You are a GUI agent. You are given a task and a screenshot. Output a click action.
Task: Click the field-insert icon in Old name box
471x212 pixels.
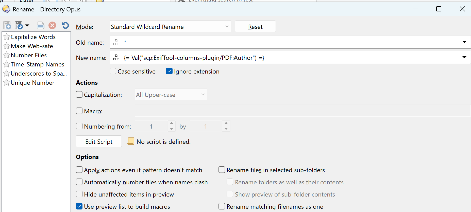click(116, 42)
